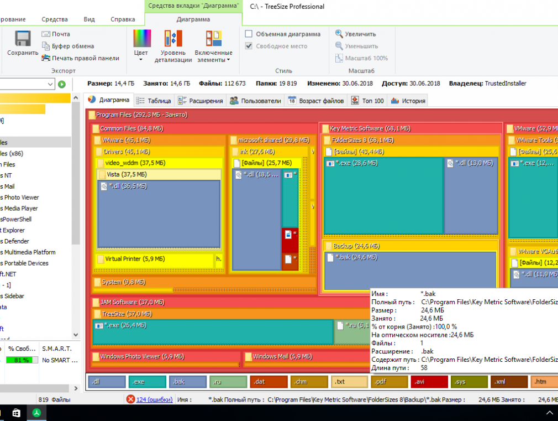Click the red error icon in status bar
The image size is (558, 421).
pos(130,399)
